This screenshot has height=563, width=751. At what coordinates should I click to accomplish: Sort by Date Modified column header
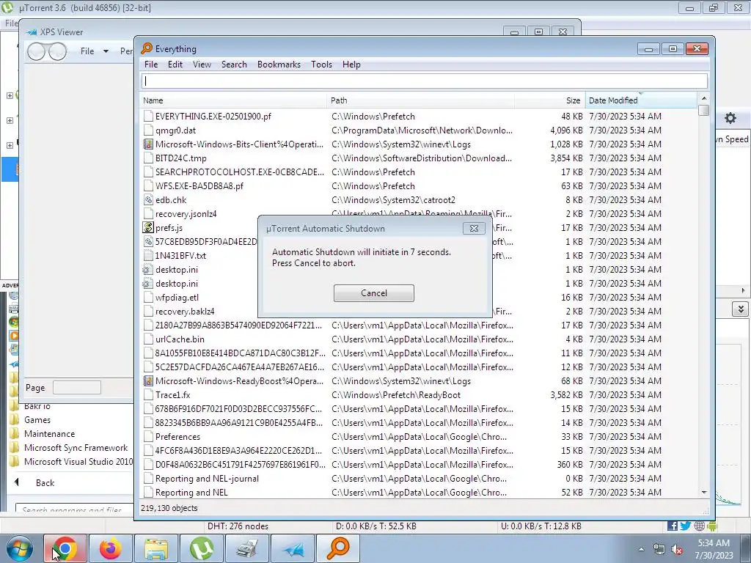(x=641, y=100)
